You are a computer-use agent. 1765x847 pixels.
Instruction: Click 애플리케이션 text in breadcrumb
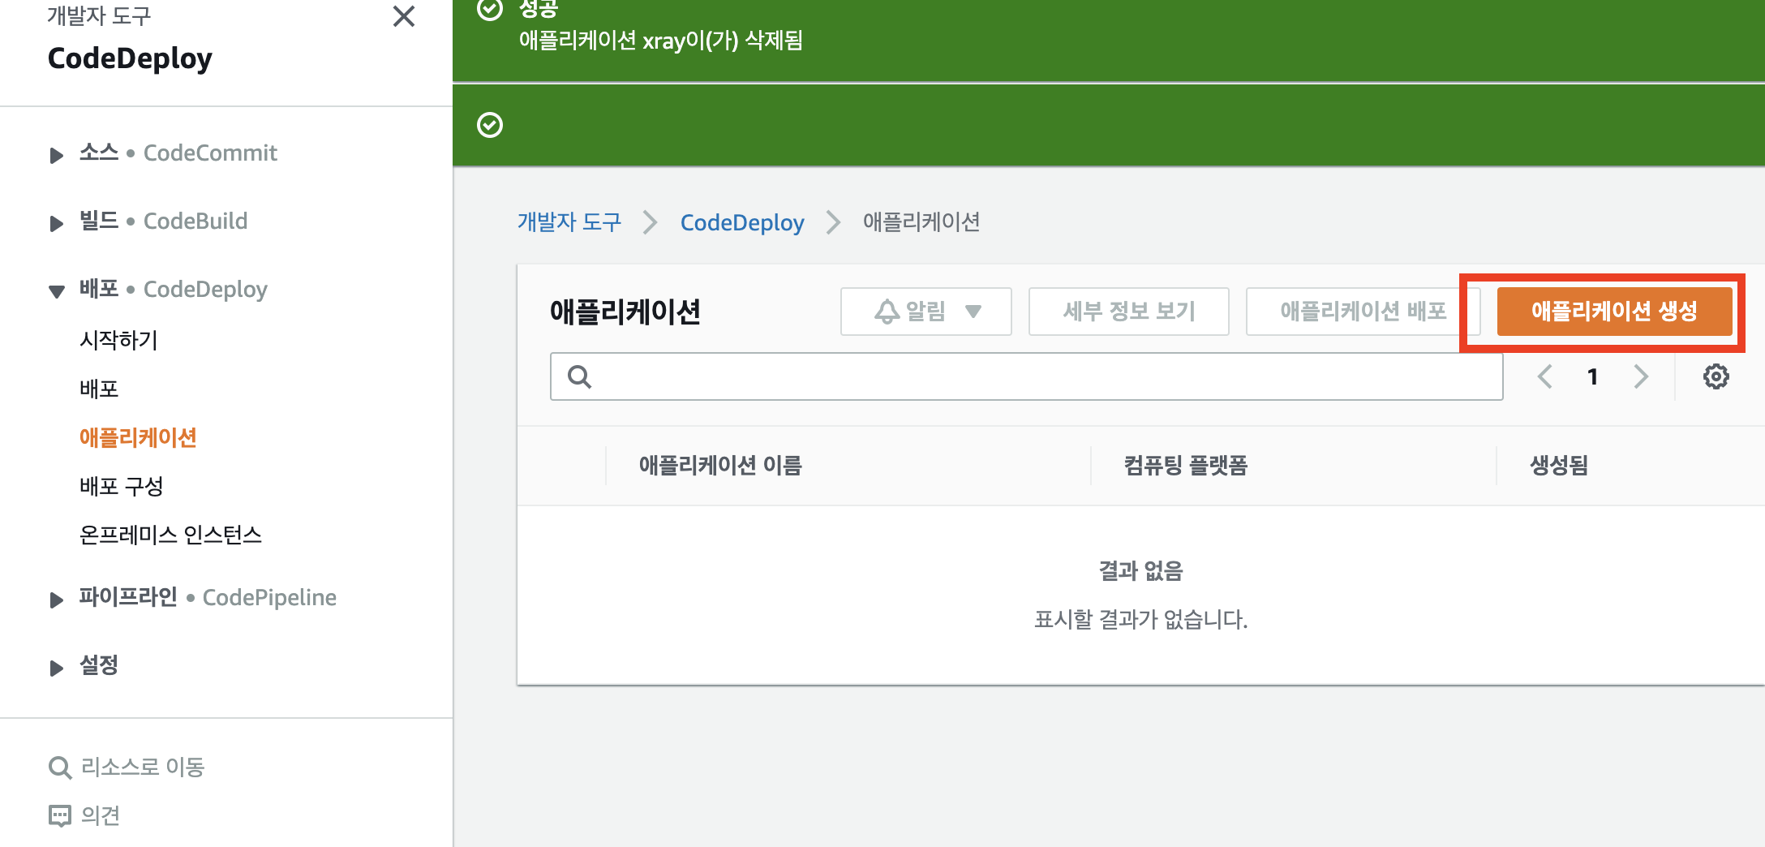[x=921, y=221]
